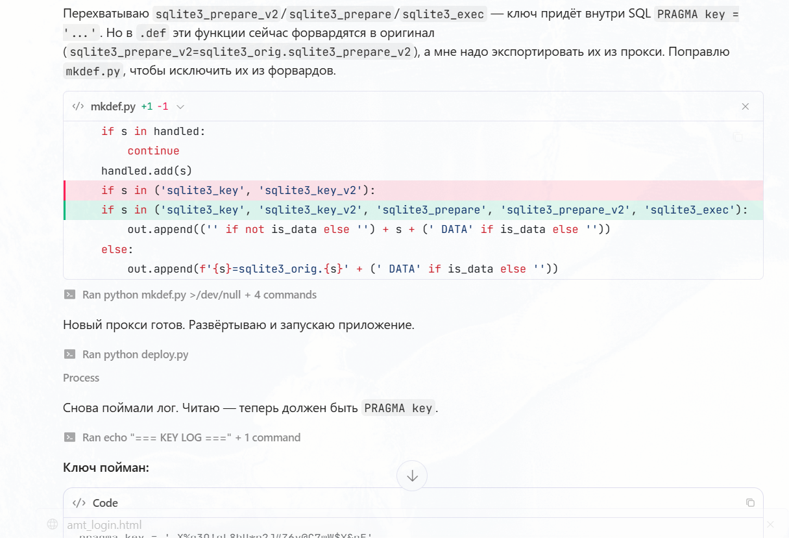The width and height of the screenshot is (789, 538).
Task: Click the 'continue' keyword in the diff
Action: pyautogui.click(x=153, y=151)
